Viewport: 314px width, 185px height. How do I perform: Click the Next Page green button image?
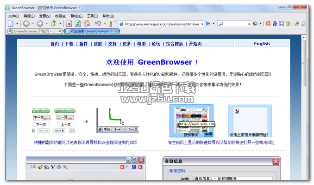coord(41,111)
